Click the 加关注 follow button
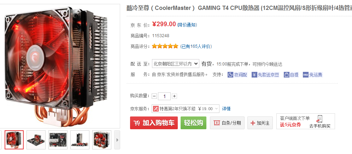This screenshot has height=154, width=352. [260, 123]
